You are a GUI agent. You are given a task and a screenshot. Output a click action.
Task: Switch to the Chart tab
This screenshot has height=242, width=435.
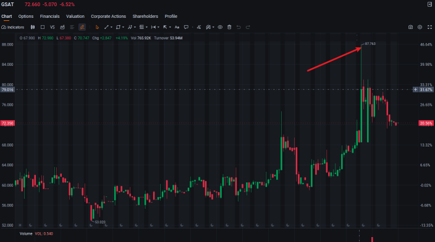click(7, 16)
